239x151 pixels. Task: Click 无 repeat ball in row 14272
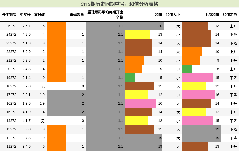coord(43,121)
